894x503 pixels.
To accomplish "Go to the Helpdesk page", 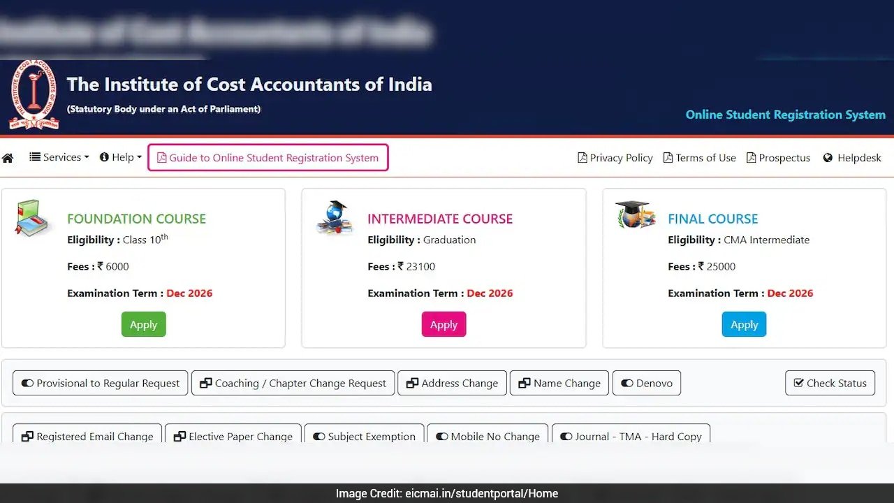I will click(852, 158).
